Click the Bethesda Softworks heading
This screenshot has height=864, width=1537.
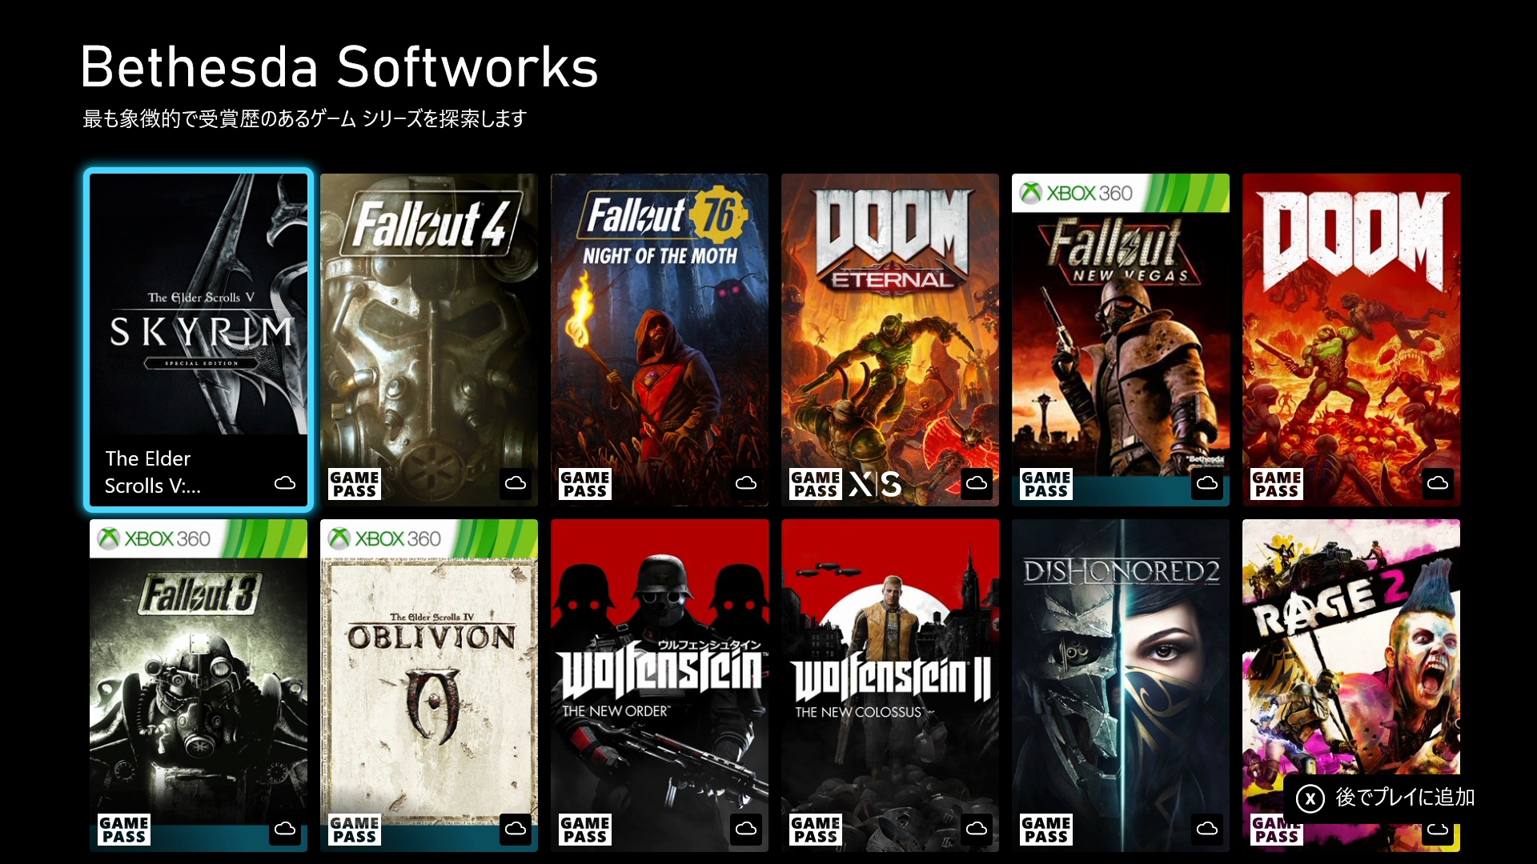pos(339,67)
